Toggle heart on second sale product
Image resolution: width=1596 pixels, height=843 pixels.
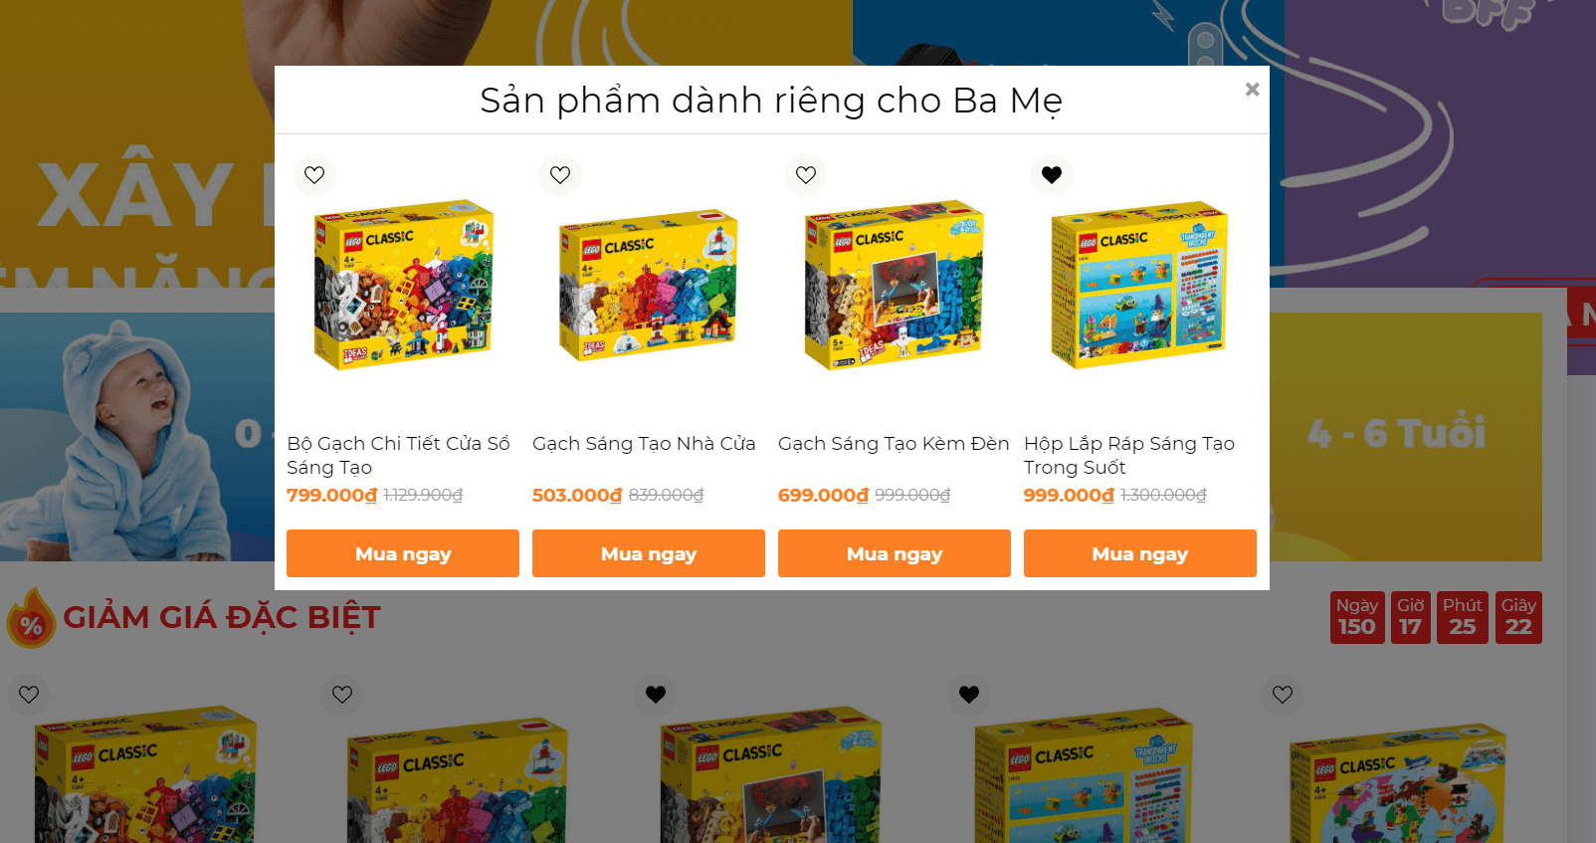[342, 695]
